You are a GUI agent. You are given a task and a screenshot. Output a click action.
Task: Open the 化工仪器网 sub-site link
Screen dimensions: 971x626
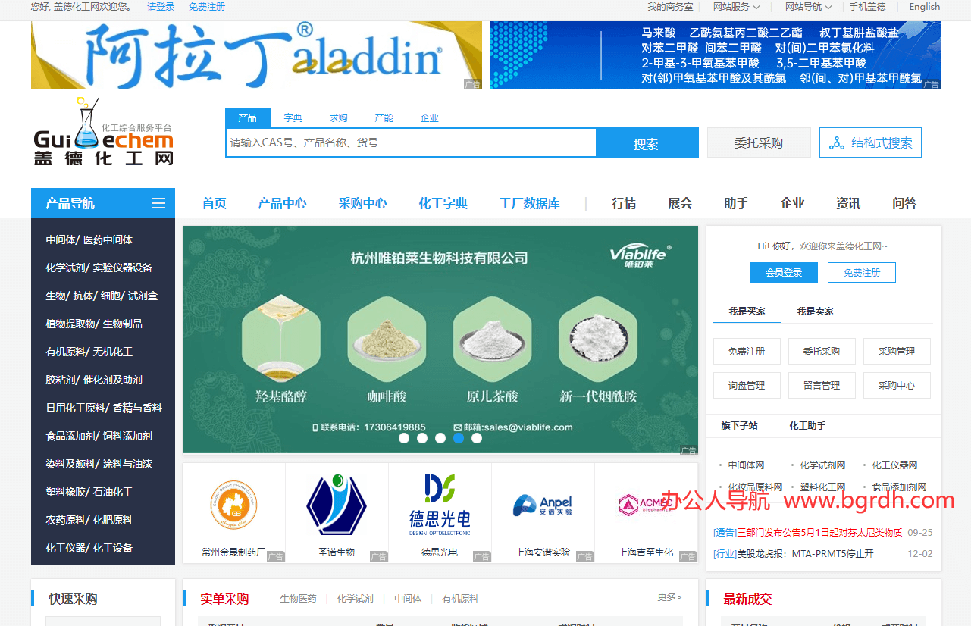point(894,465)
